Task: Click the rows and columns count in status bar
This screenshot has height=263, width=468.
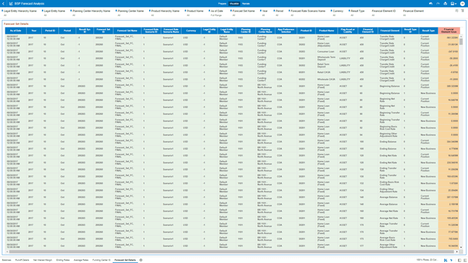Action: tap(427, 260)
